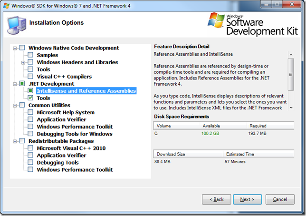Image resolution: width=306 pixels, height=216 pixels.
Task: Check the Visual C++ Compilers checkbox
Action: point(30,77)
